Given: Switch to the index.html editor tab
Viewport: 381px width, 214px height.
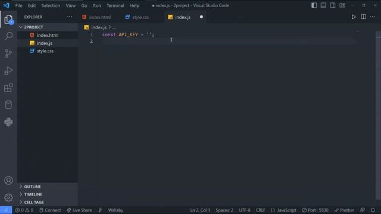Looking at the screenshot, I should (99, 17).
